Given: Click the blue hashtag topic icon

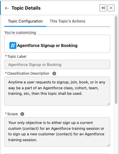Looking at the screenshot, I should (13, 45).
